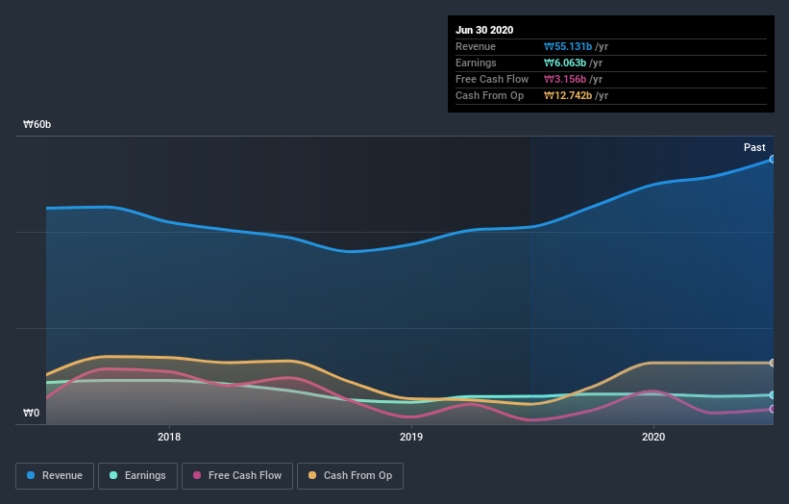Click the pink Free Cash Flow endpoint marker

772,410
